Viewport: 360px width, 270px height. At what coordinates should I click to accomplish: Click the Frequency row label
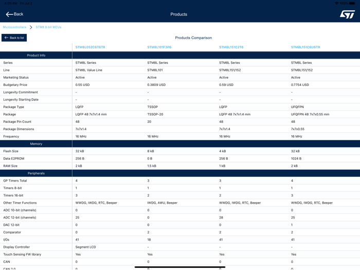(x=11, y=136)
